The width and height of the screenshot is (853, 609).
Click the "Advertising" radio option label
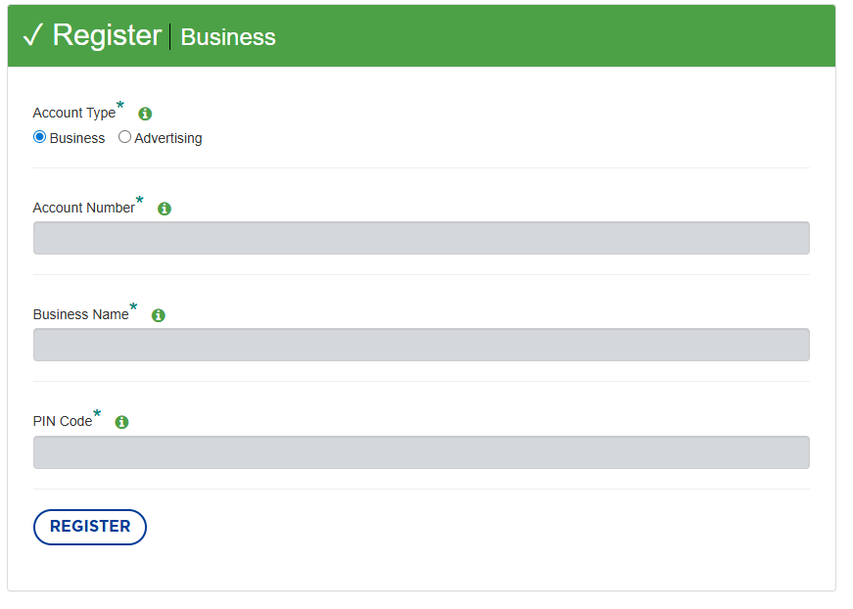pyautogui.click(x=168, y=138)
